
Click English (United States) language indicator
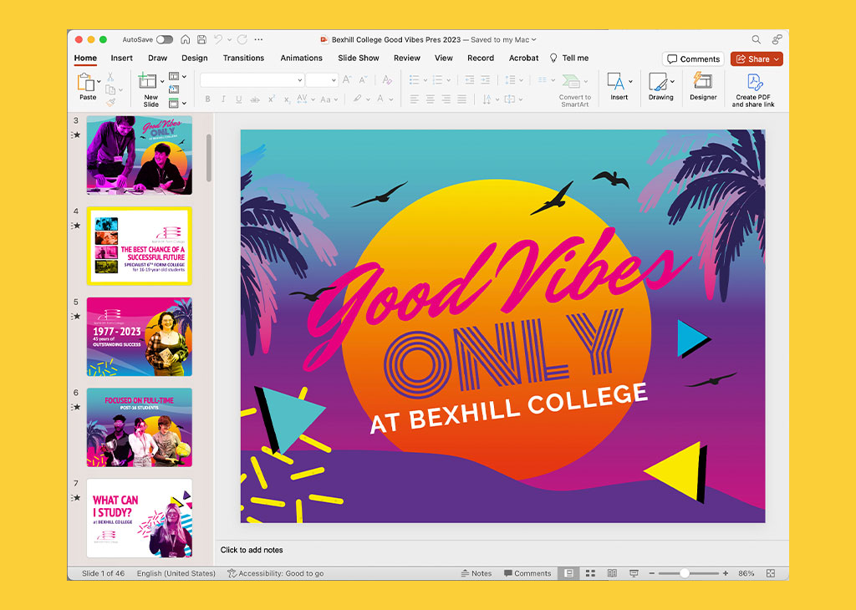(176, 573)
